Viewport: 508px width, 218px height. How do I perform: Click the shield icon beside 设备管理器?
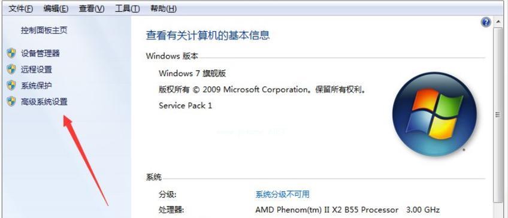tap(11, 53)
